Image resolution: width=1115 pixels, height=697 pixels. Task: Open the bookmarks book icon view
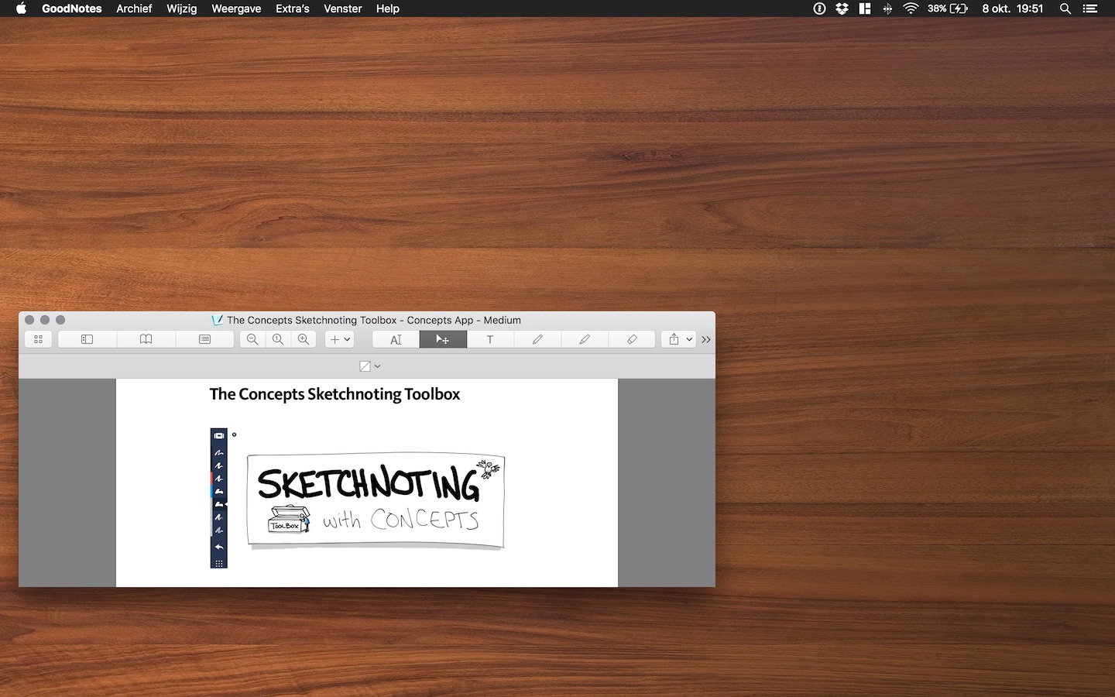click(146, 339)
